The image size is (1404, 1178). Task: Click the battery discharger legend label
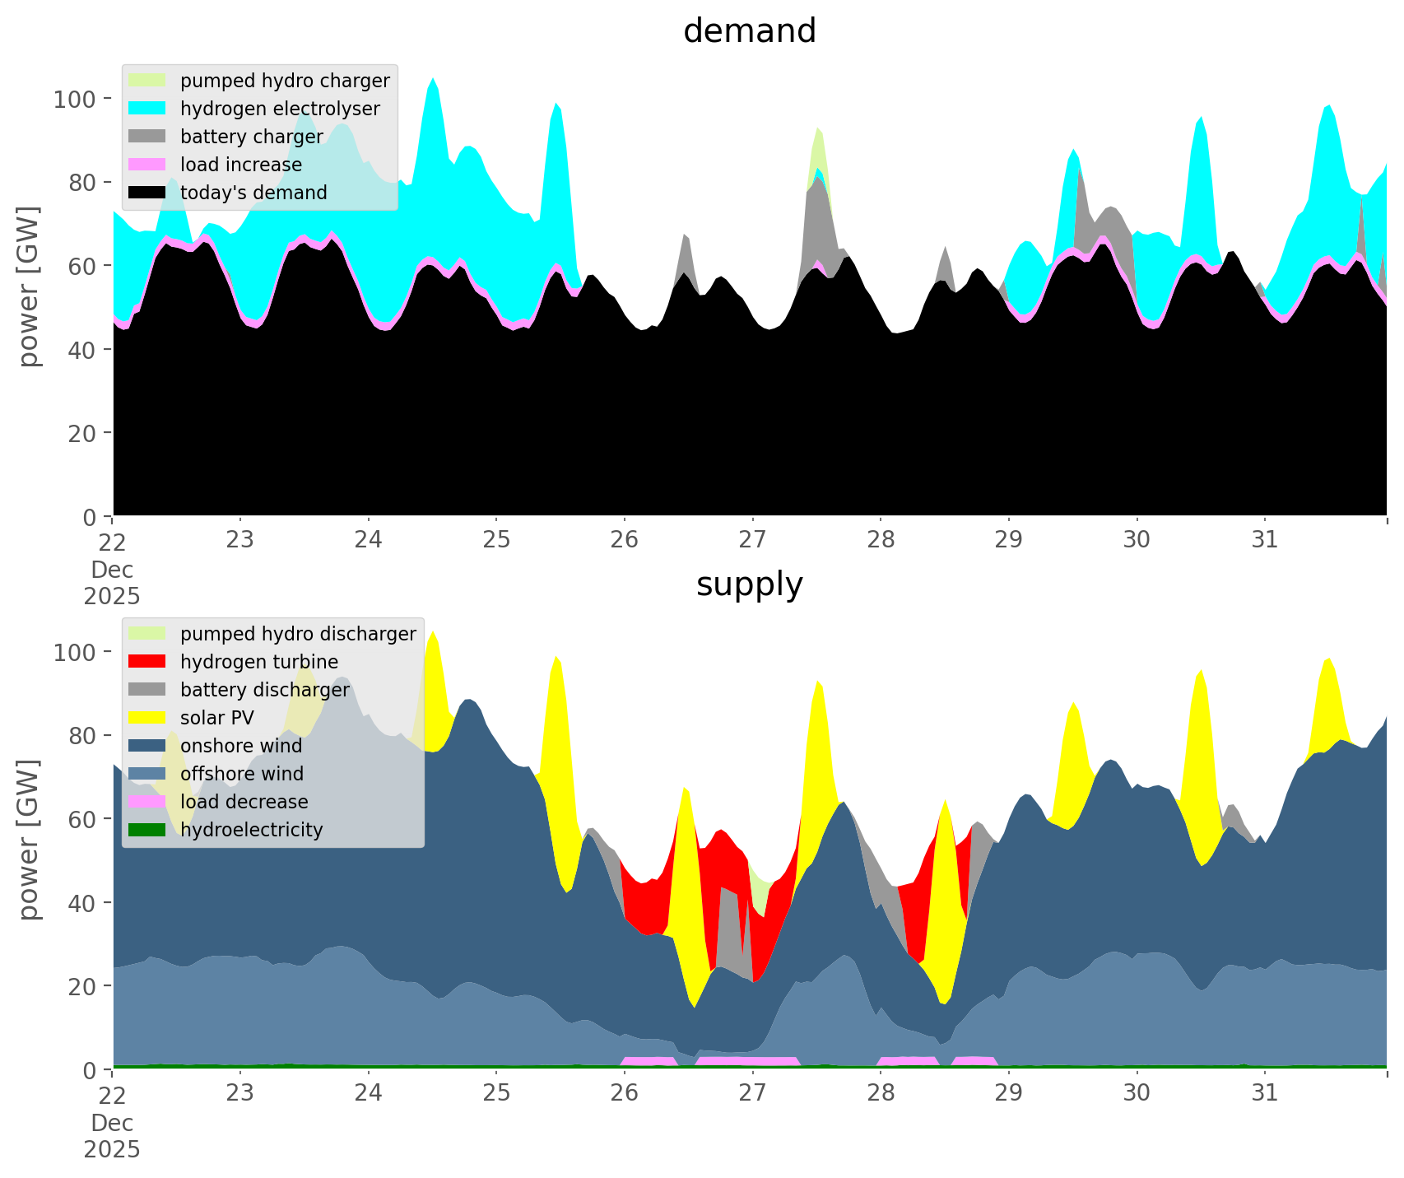[x=264, y=690]
